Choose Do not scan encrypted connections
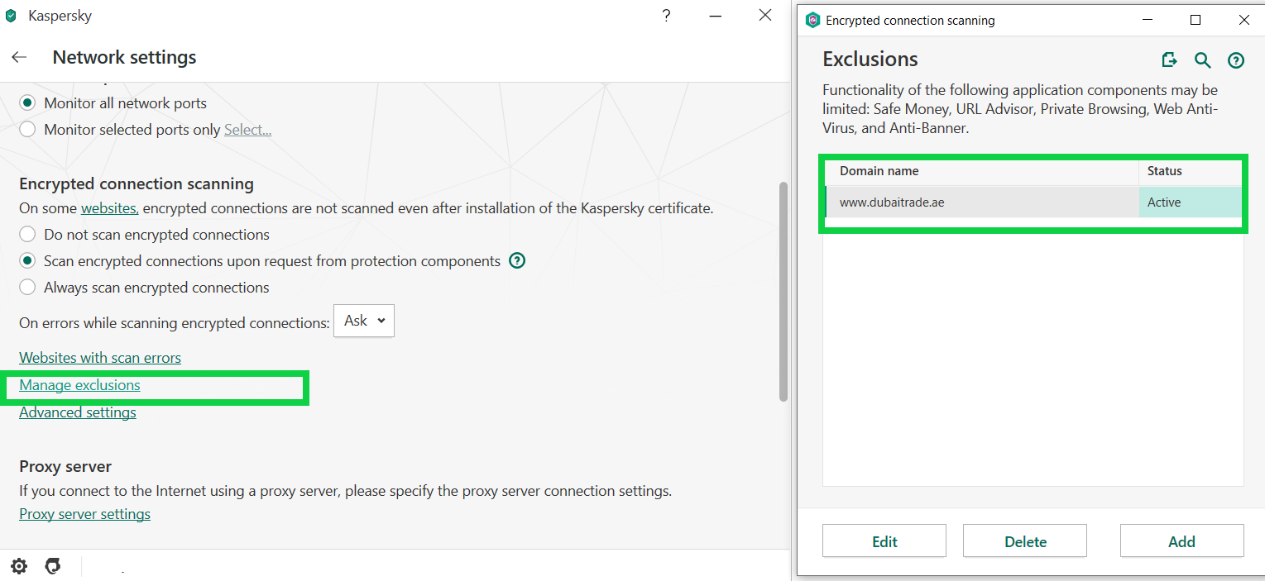 28,235
